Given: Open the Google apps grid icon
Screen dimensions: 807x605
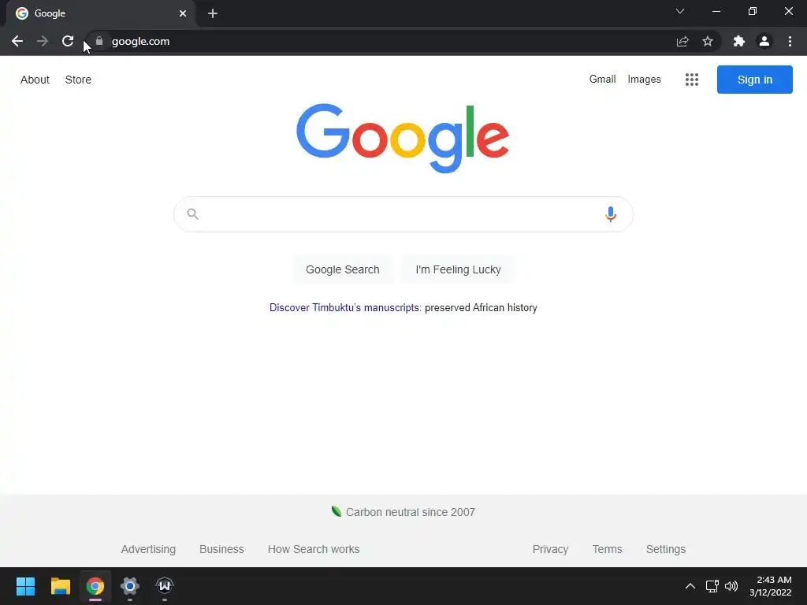Looking at the screenshot, I should tap(692, 80).
